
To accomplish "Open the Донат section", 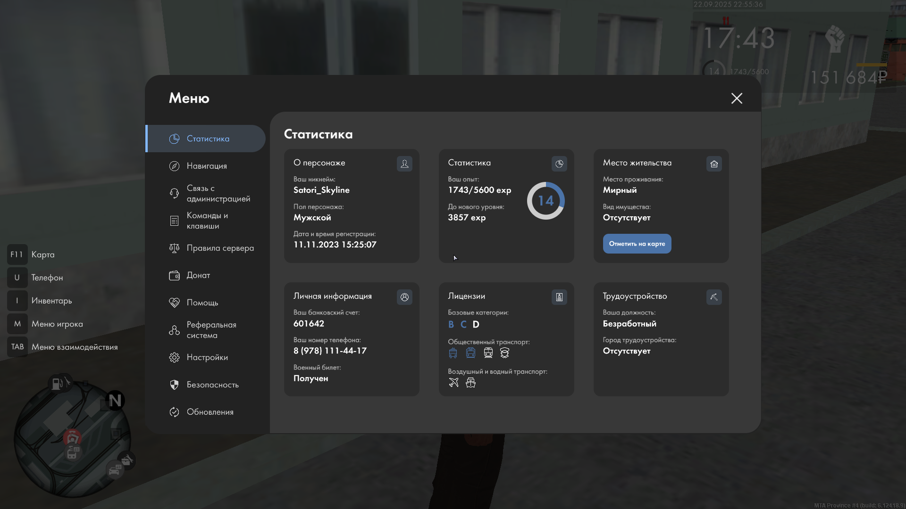I will coord(198,275).
